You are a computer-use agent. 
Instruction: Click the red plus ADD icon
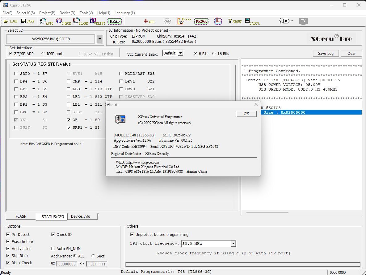pos(149,22)
